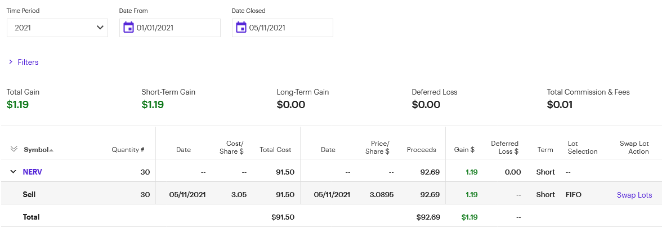Click the Date Closed calendar icon

point(241,28)
